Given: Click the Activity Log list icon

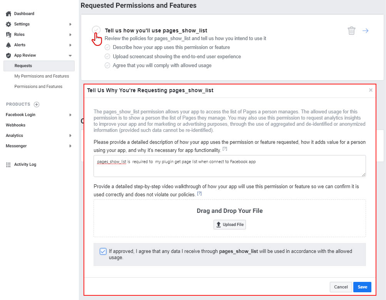Looking at the screenshot, I should tap(8, 165).
